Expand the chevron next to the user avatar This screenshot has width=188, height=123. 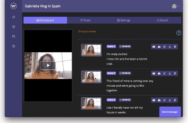pos(179,6)
